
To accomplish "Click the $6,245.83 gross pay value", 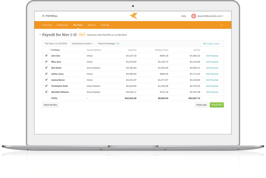I will tap(131, 86).
